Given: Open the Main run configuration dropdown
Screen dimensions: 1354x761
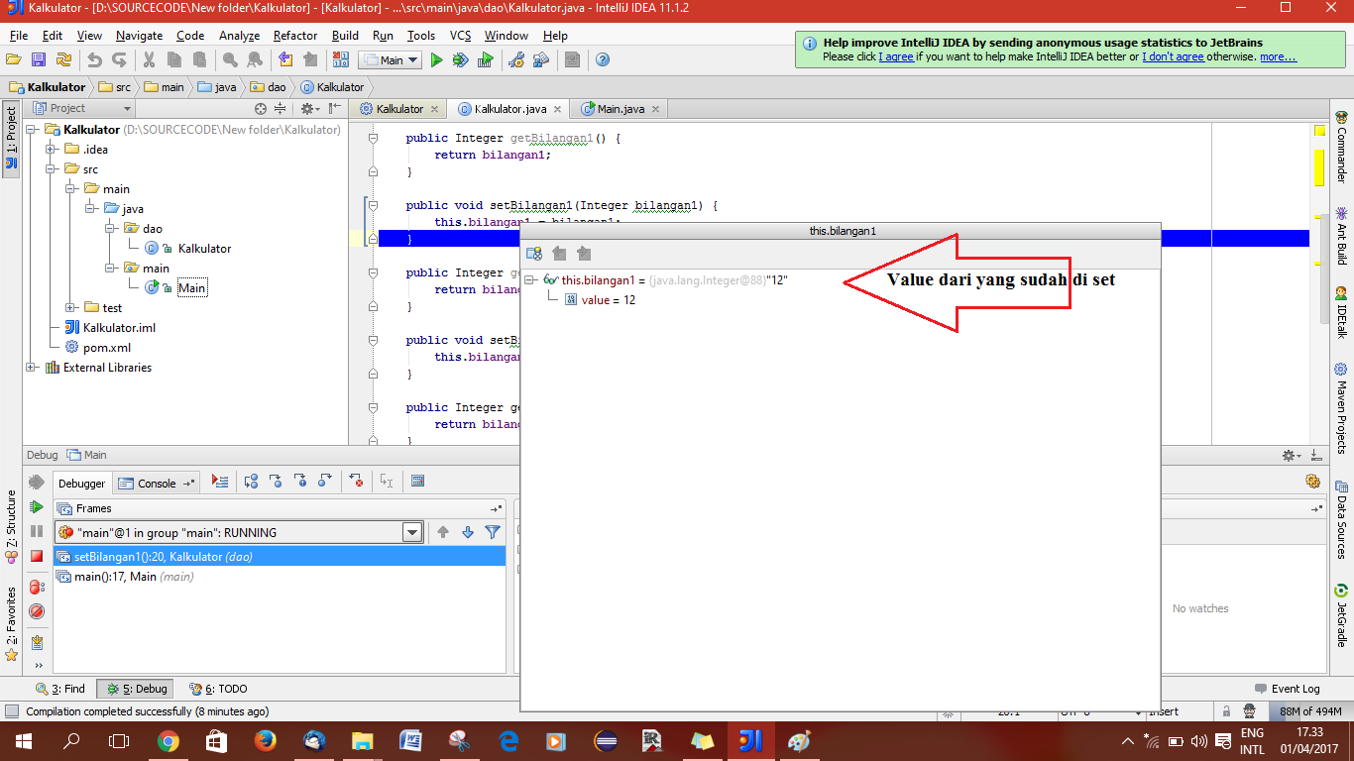Looking at the screenshot, I should click(390, 60).
